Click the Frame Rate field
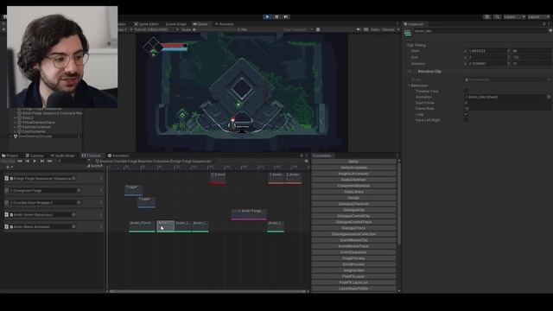 click(508, 109)
